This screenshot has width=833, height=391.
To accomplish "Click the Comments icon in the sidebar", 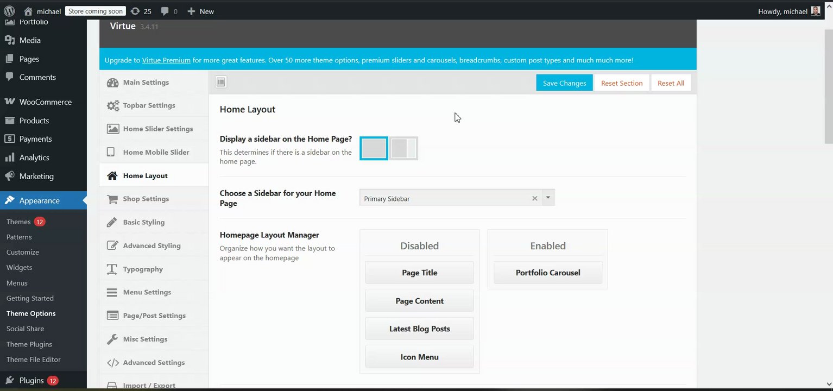I will [9, 77].
